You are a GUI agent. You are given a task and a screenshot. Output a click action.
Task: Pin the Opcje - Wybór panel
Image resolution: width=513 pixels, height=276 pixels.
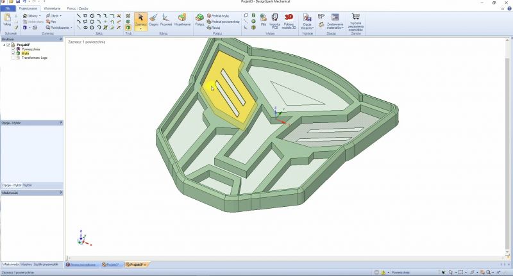60,123
